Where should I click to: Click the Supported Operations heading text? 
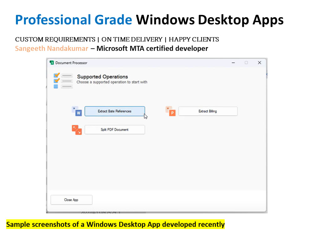coord(102,77)
